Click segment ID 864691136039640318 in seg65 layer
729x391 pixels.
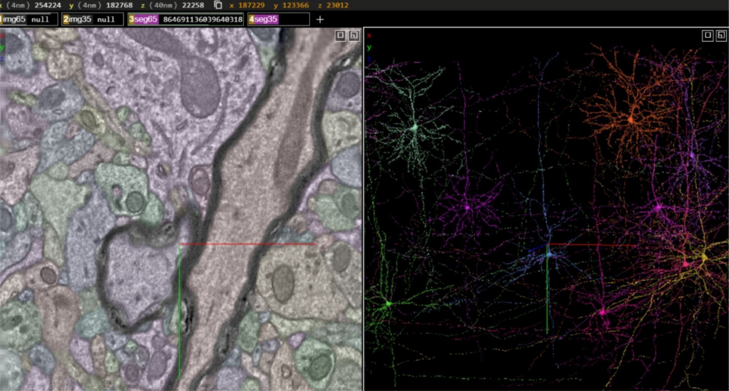tap(203, 20)
